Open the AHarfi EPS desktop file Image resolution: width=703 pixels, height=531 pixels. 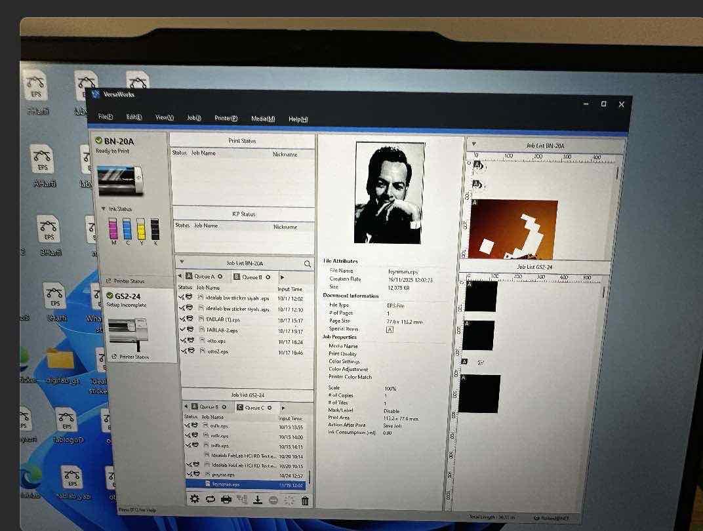(x=43, y=165)
